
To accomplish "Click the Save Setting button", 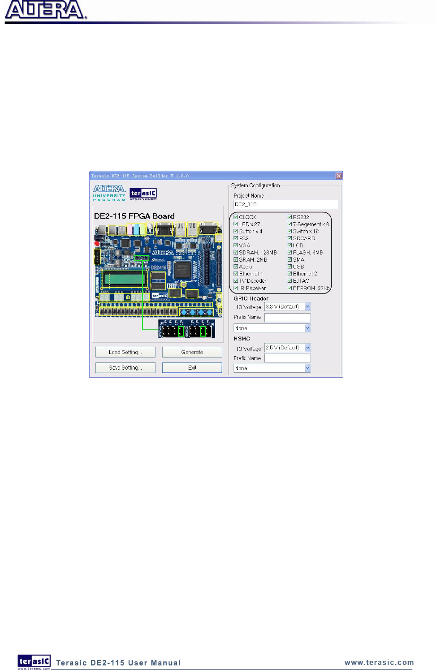I will pos(125,368).
